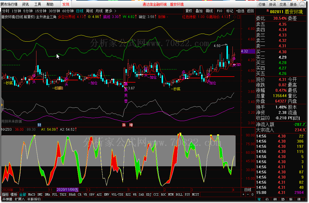Open the 资讯 menu in menu bar
This screenshot has width=309, height=203.
[x=25, y=4]
